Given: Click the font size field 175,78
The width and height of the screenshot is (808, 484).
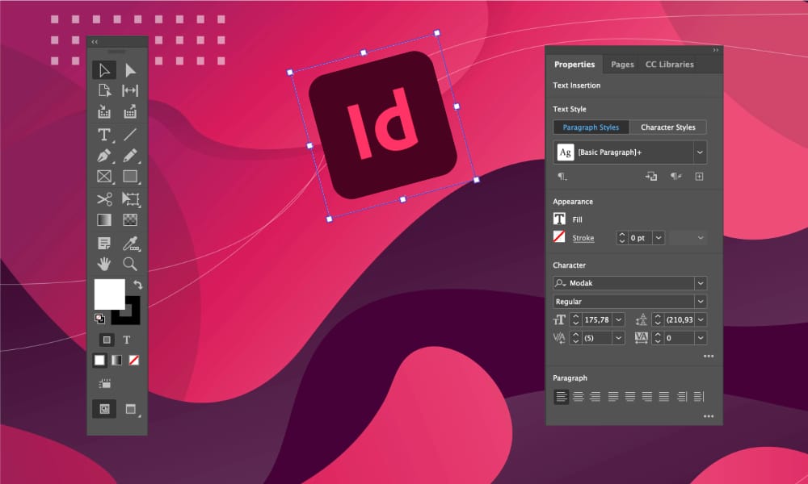Looking at the screenshot, I should (597, 319).
